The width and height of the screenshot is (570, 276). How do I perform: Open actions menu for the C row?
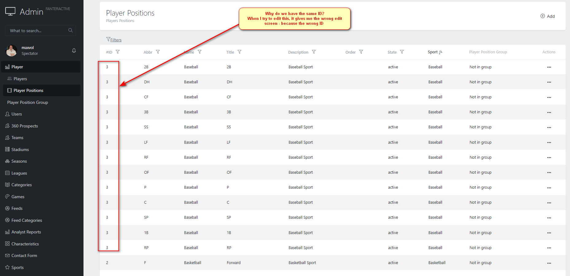point(549,202)
